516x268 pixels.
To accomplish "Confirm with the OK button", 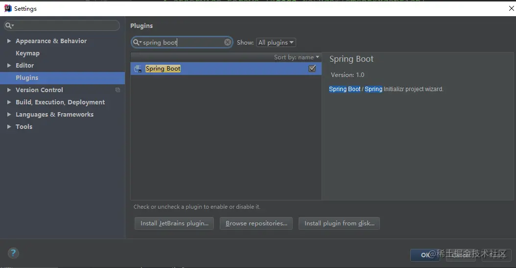I will coord(425,255).
